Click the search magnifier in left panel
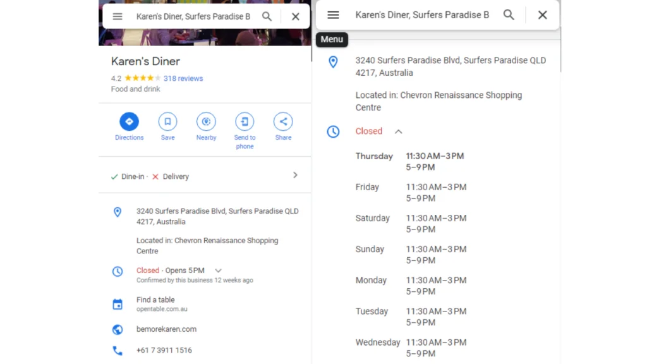This screenshot has width=647, height=364. (x=267, y=16)
